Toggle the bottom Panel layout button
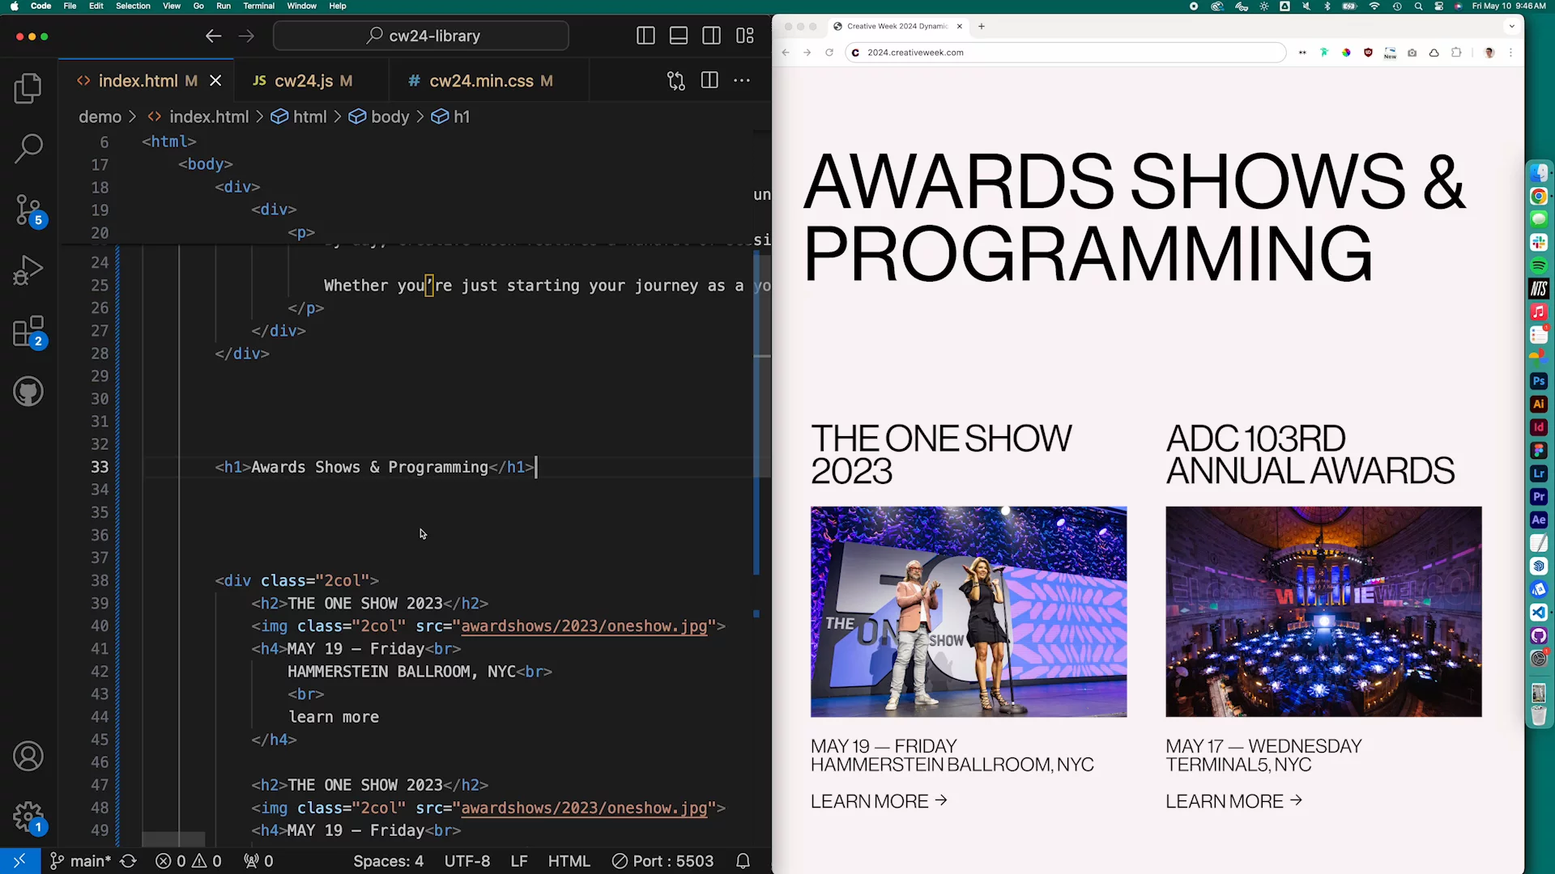The height and width of the screenshot is (874, 1555). 679,36
